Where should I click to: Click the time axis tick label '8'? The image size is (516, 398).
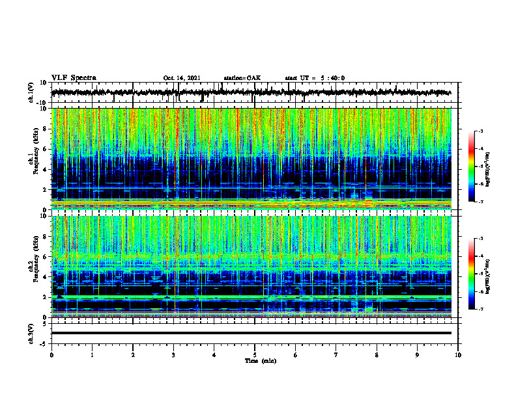click(377, 355)
